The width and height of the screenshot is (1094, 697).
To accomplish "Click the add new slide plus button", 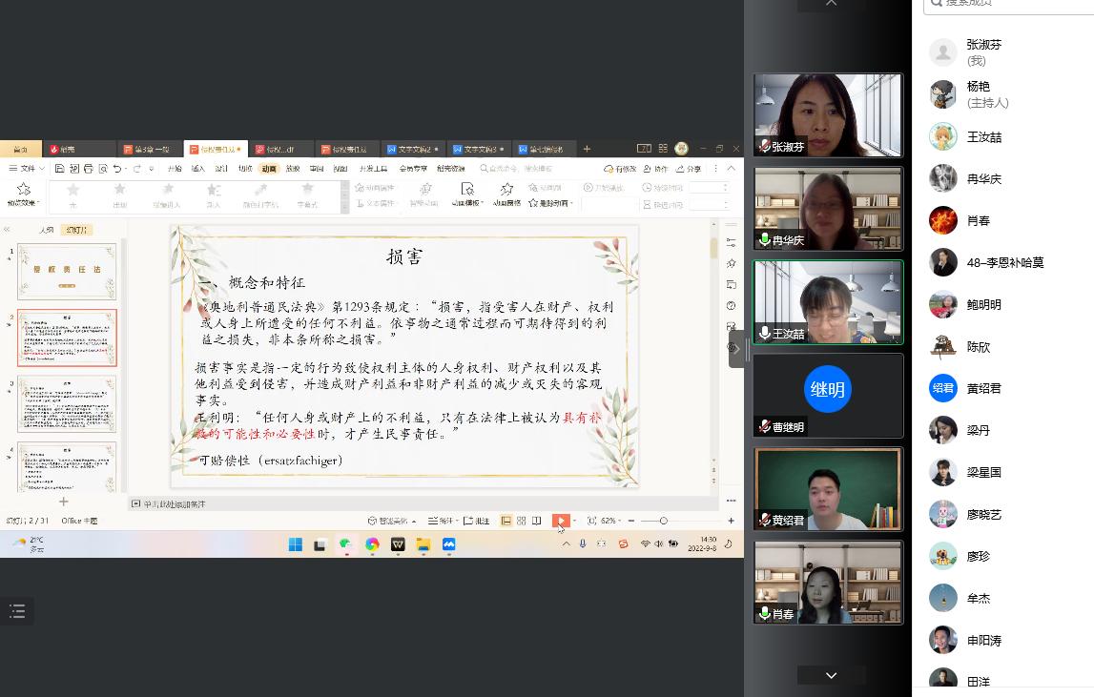I will click(x=64, y=502).
